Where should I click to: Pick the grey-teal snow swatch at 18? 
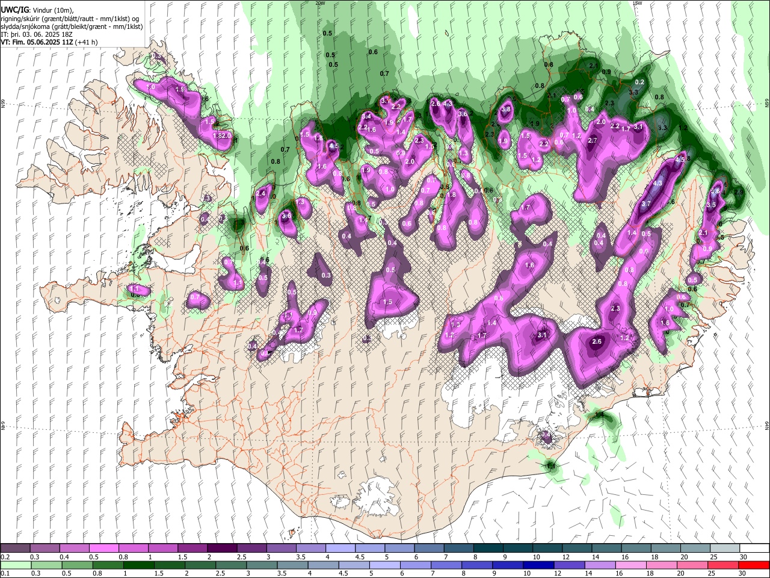click(x=665, y=548)
